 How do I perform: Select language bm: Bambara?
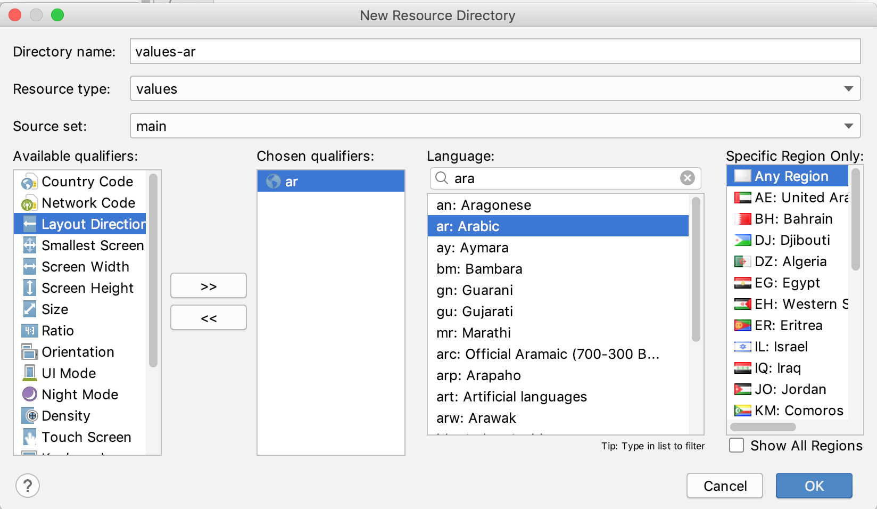(x=558, y=268)
